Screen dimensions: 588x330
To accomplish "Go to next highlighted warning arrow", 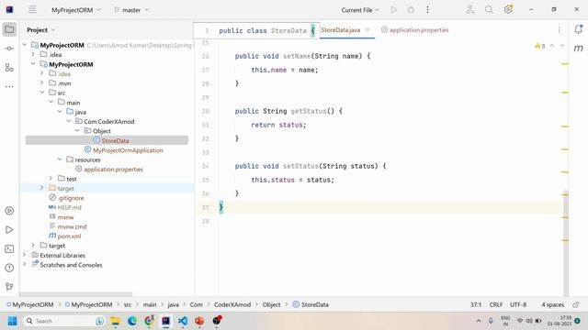I will coord(562,46).
